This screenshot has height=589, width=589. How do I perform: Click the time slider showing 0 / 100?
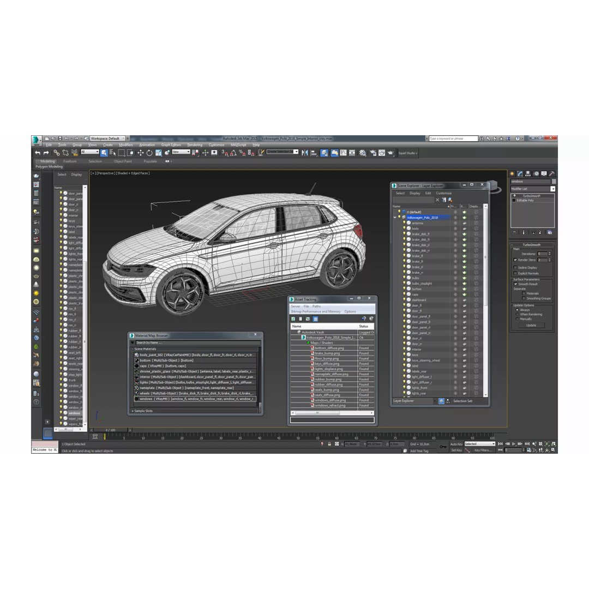(x=111, y=430)
